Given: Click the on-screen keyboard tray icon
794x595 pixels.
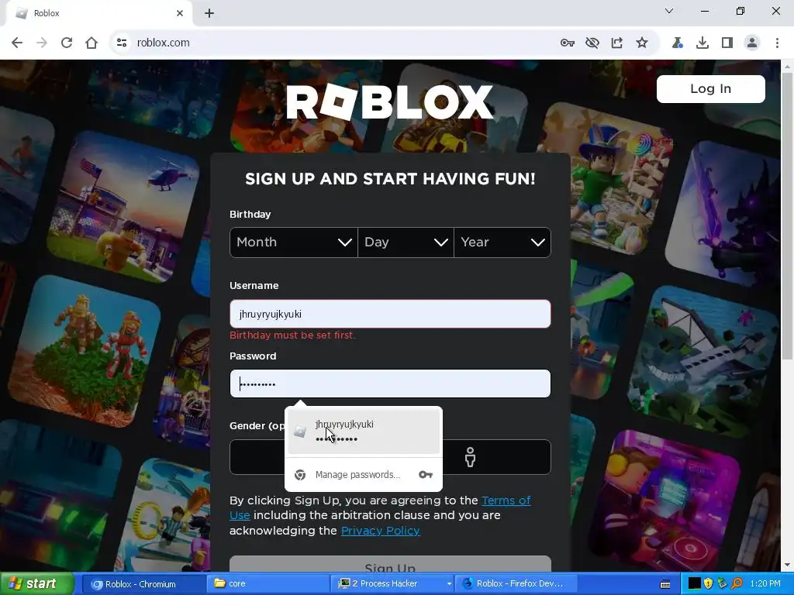Looking at the screenshot, I should point(665,584).
